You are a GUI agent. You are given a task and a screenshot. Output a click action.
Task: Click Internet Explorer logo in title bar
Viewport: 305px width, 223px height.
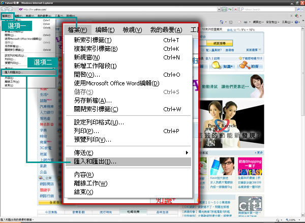tap(3, 3)
